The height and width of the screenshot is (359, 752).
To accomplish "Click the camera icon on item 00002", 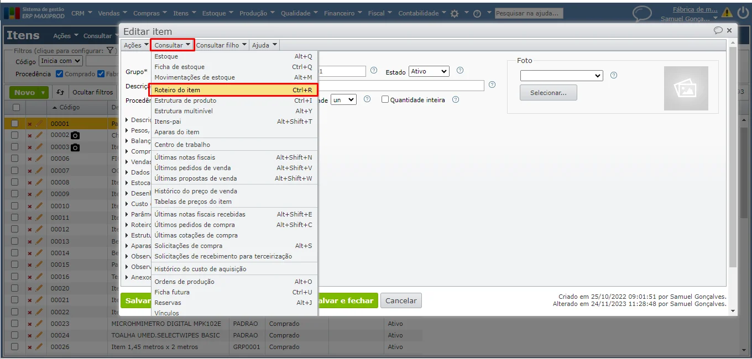I will coord(75,135).
